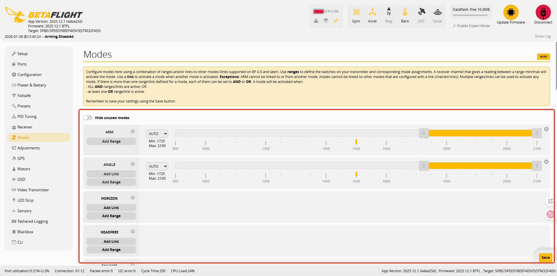The width and height of the screenshot is (557, 276).
Task: Toggle Hide unused modes switch
Action: (88, 118)
